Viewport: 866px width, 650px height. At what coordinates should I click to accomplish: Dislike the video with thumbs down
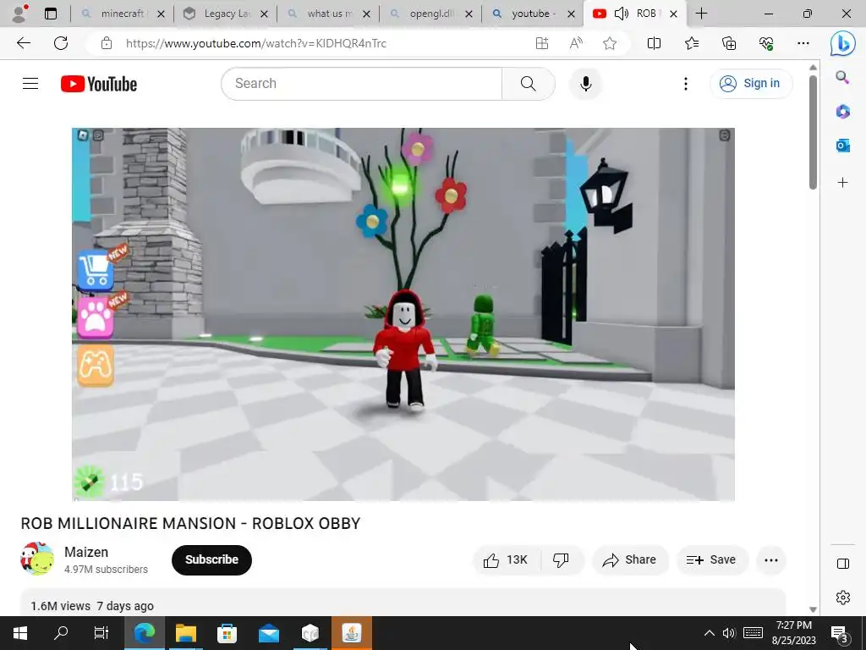562,560
